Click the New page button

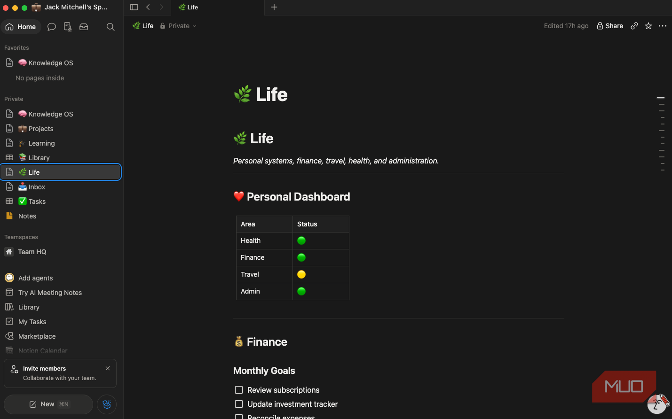[x=48, y=404]
